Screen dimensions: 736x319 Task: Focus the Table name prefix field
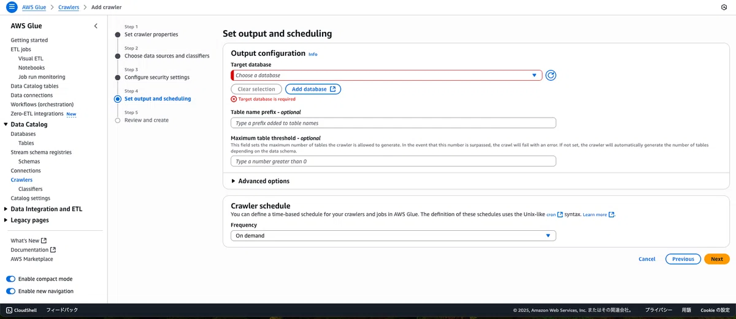393,123
